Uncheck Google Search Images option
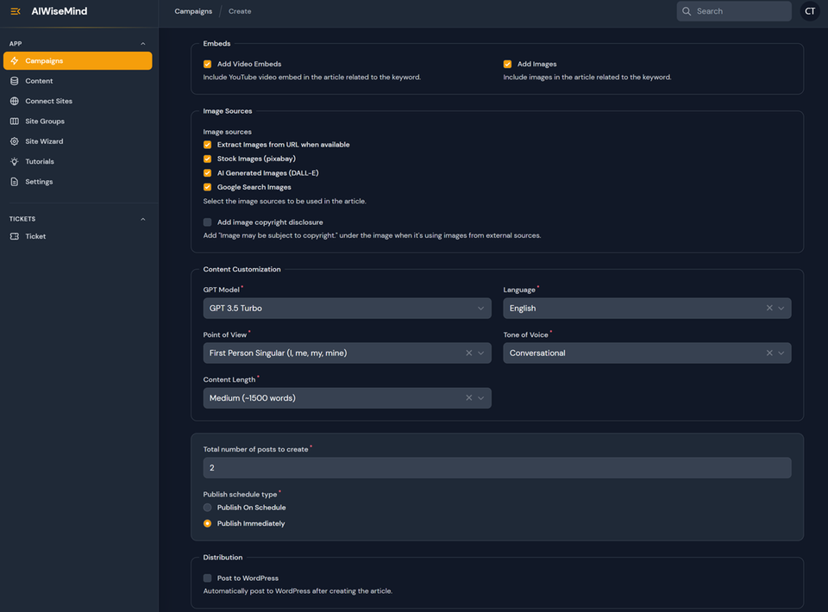Image resolution: width=828 pixels, height=612 pixels. [x=208, y=187]
